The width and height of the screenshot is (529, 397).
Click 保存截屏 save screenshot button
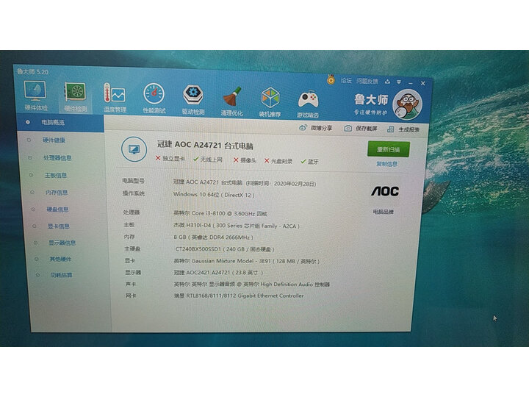[360, 128]
